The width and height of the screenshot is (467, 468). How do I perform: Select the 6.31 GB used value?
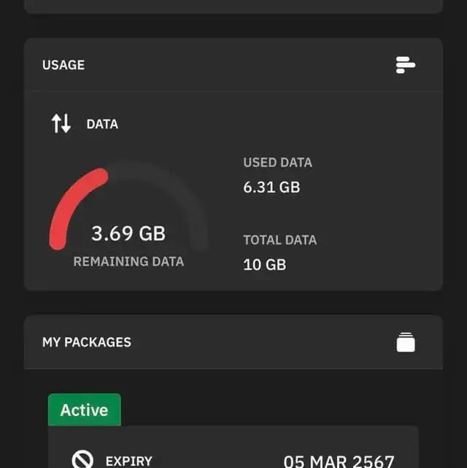271,187
